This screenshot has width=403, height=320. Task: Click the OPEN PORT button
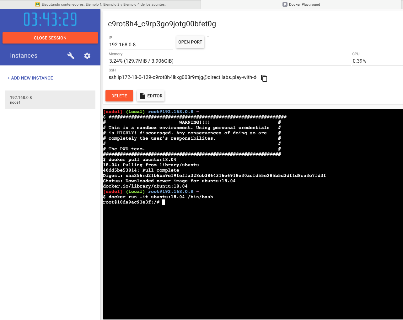click(190, 42)
